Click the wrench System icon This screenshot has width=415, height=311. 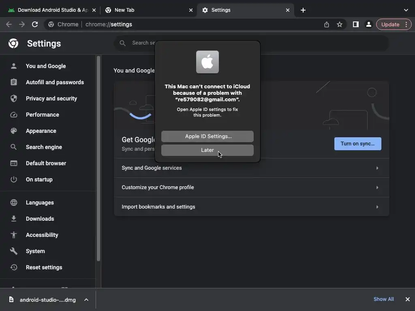14,251
